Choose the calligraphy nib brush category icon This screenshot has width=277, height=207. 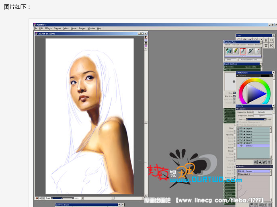click(250, 51)
